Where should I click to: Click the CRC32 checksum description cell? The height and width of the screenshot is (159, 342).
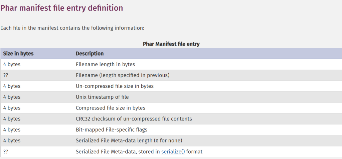[x=134, y=119]
